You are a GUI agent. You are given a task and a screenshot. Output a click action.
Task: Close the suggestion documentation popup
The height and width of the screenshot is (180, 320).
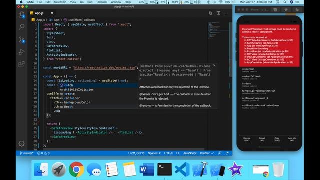[214, 65]
